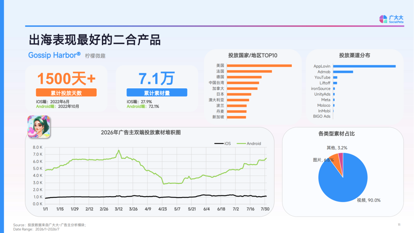Screen dimensions: 414x233
Task: Click the UnityAds channel label
Action: 322,94
